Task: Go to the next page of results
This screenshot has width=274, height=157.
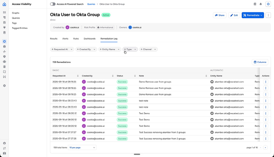Action: [x=265, y=147]
